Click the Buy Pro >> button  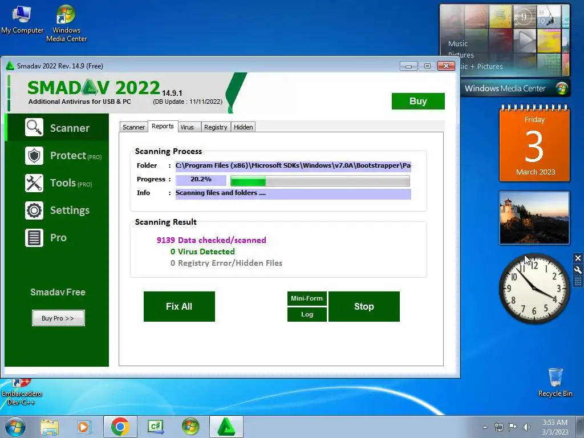(x=58, y=318)
